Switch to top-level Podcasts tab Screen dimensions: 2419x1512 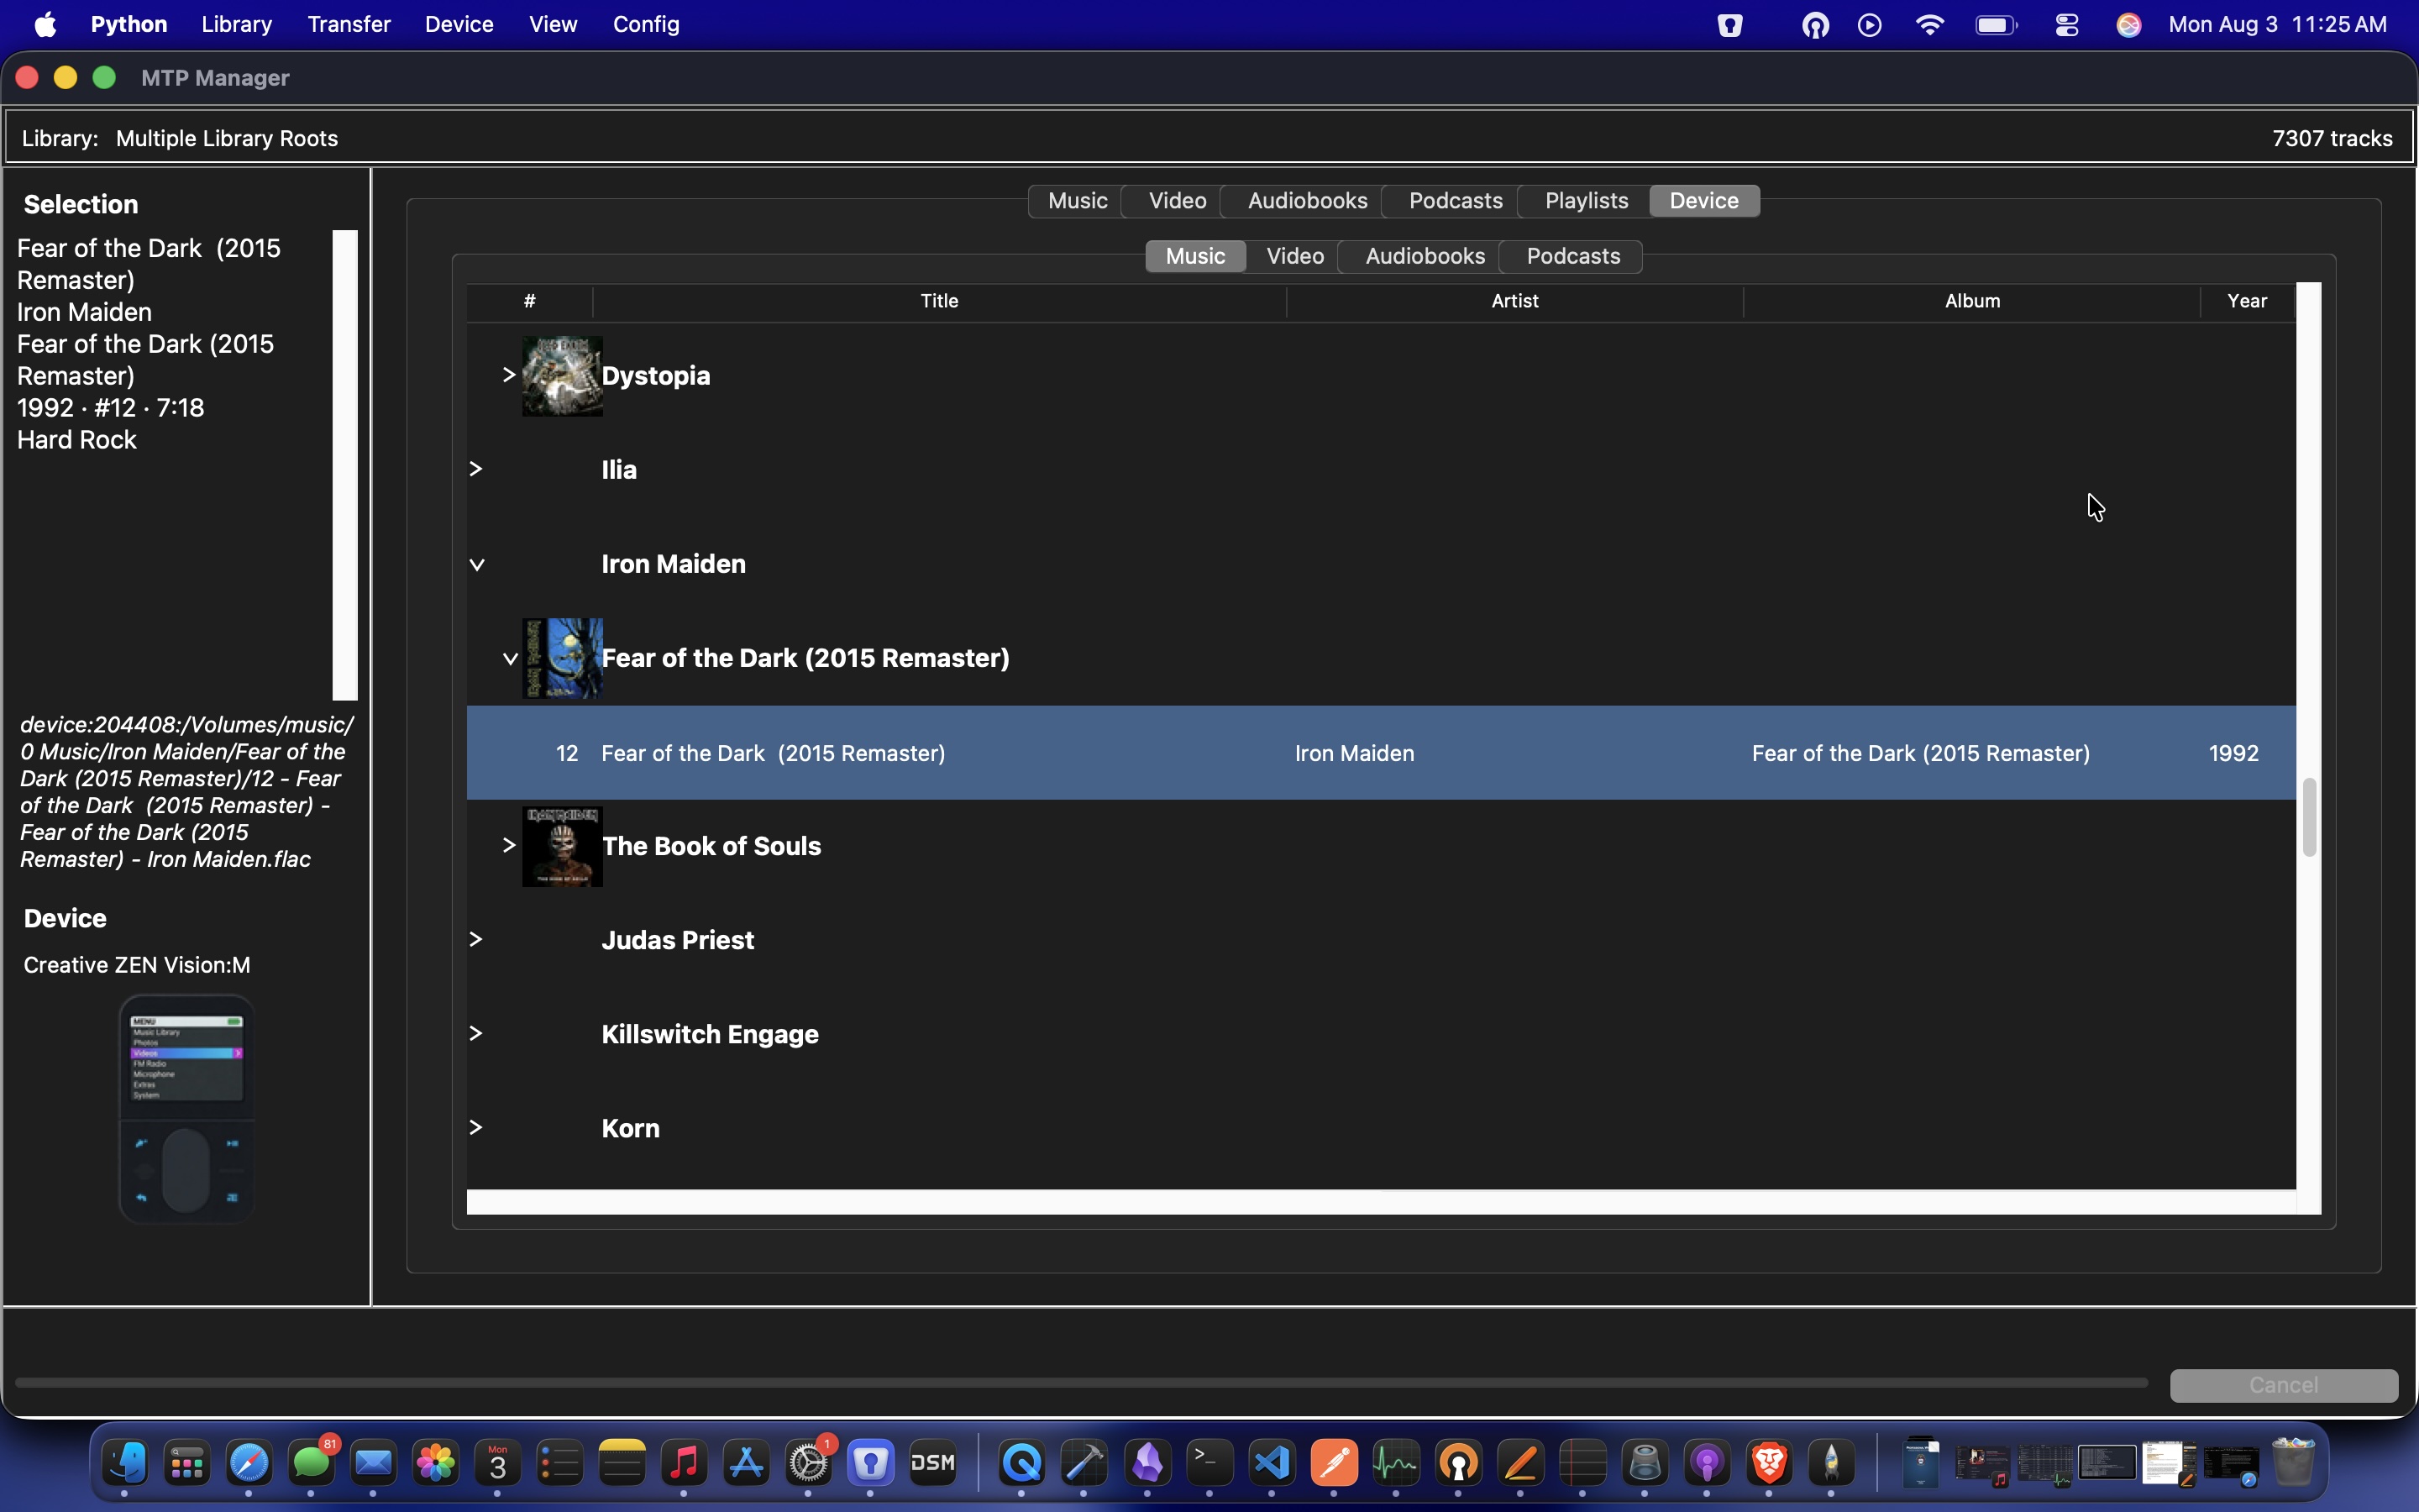[1456, 201]
